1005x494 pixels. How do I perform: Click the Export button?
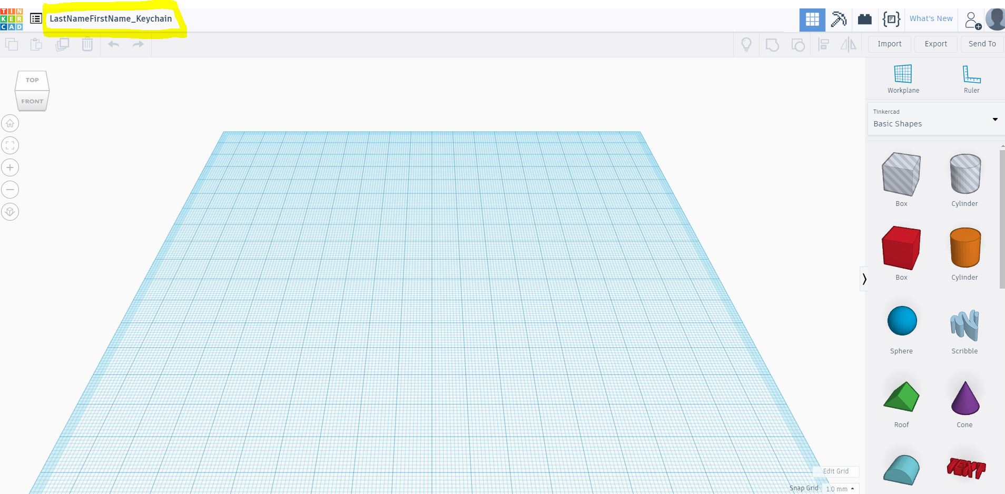(x=936, y=44)
